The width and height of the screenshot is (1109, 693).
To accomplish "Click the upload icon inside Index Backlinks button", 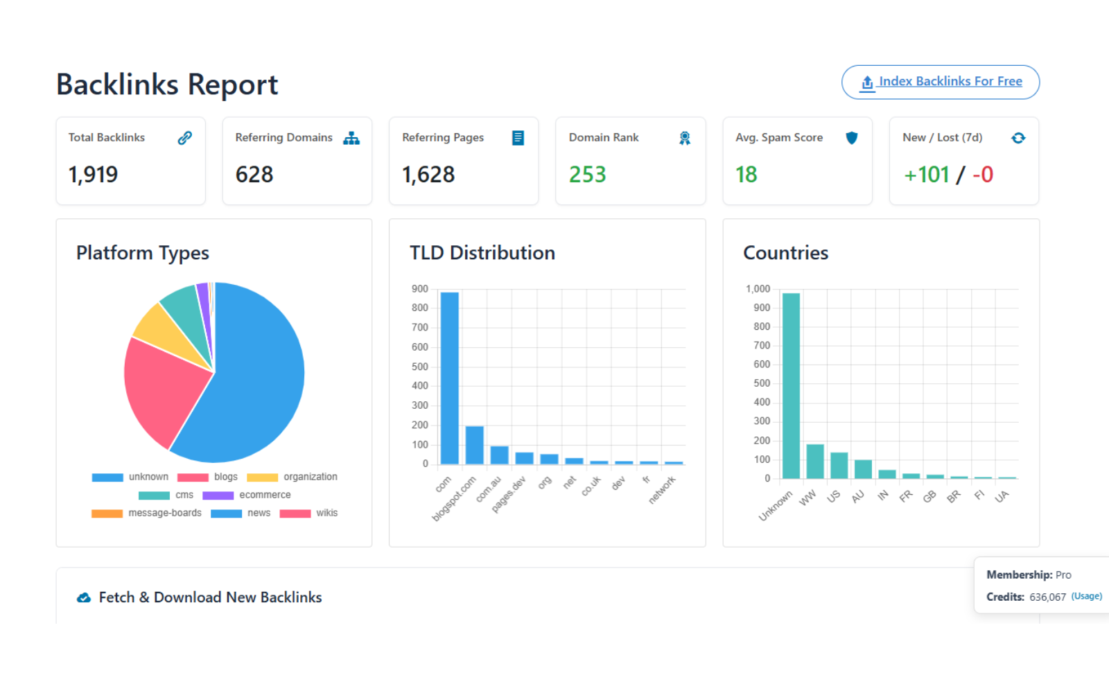I will (866, 82).
